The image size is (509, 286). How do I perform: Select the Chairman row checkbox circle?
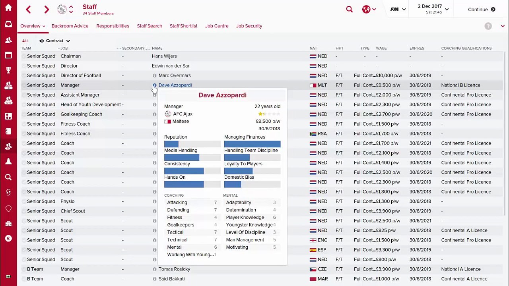click(x=24, y=56)
